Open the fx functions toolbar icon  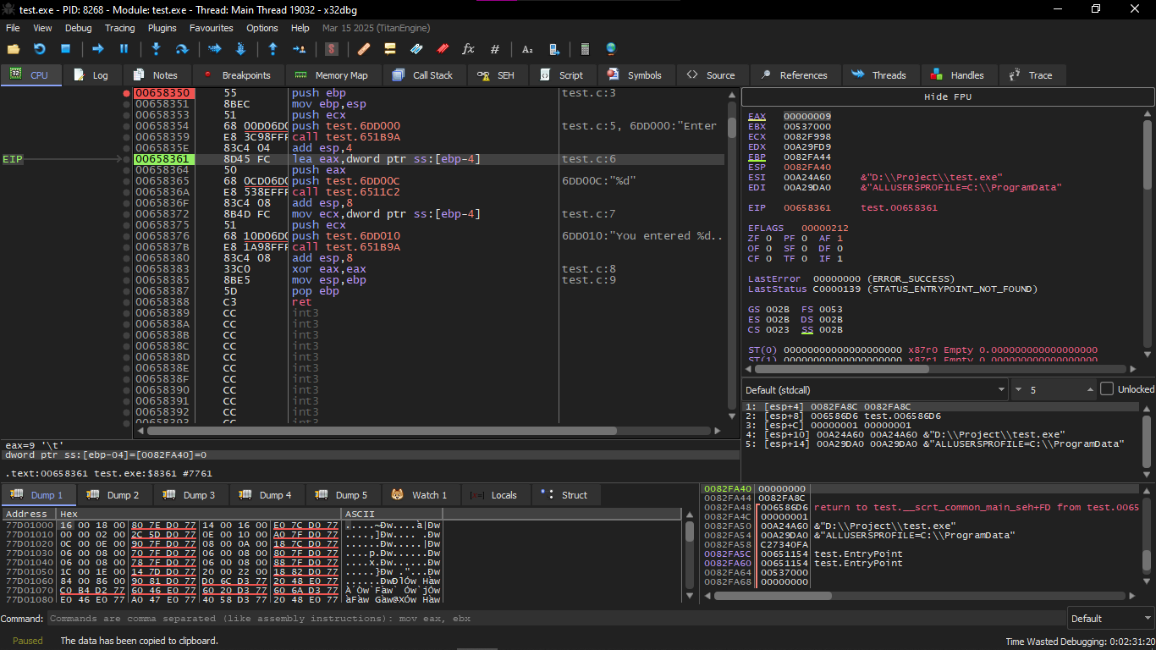coord(468,49)
